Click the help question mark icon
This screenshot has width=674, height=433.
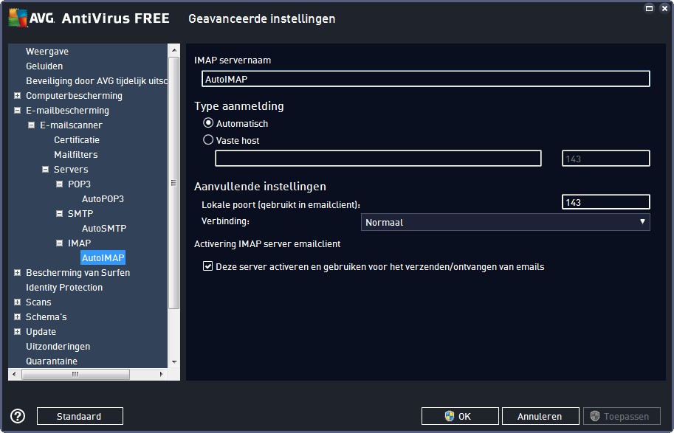[18, 416]
